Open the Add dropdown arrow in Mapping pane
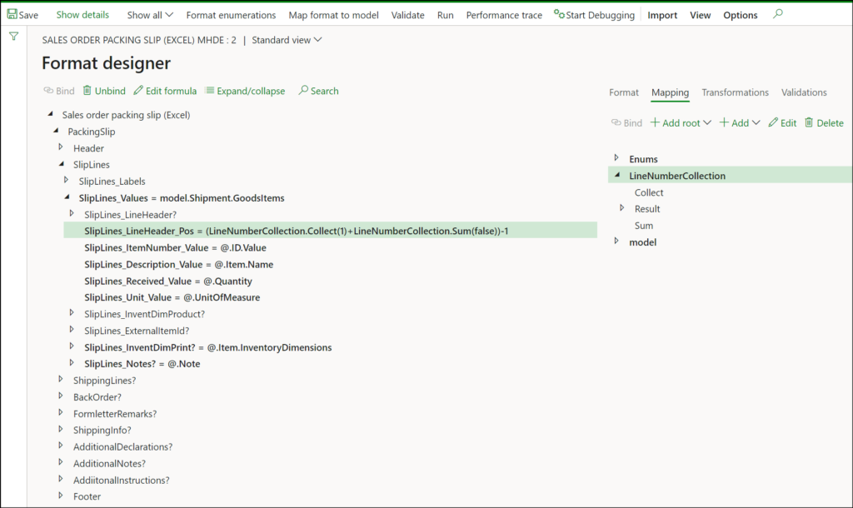This screenshot has width=853, height=508. [756, 122]
